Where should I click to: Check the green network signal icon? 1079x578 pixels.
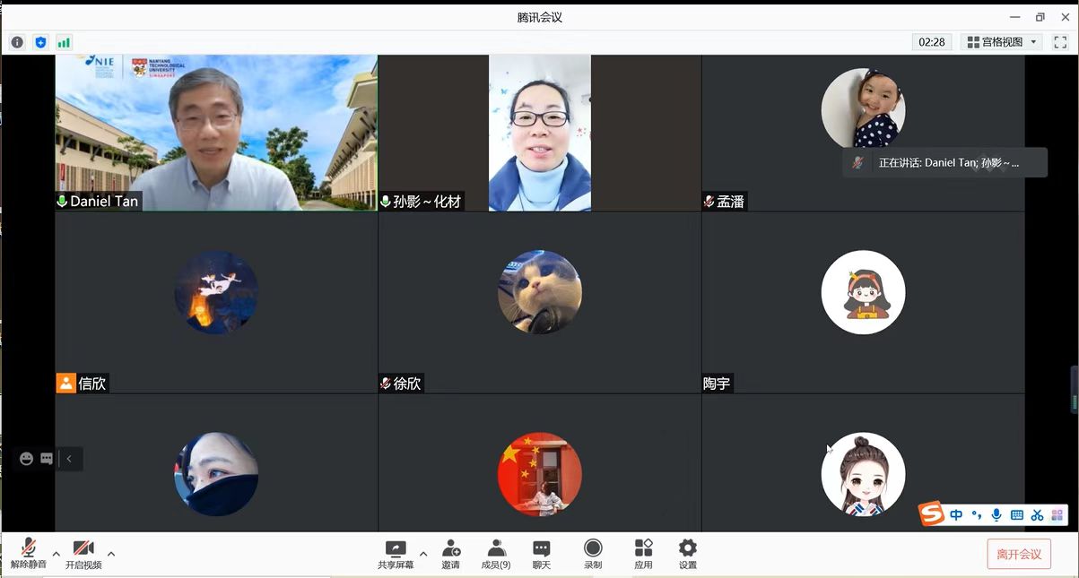[64, 42]
